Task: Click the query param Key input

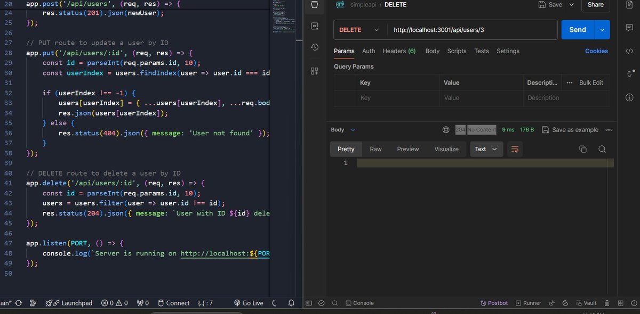Action: point(397,98)
